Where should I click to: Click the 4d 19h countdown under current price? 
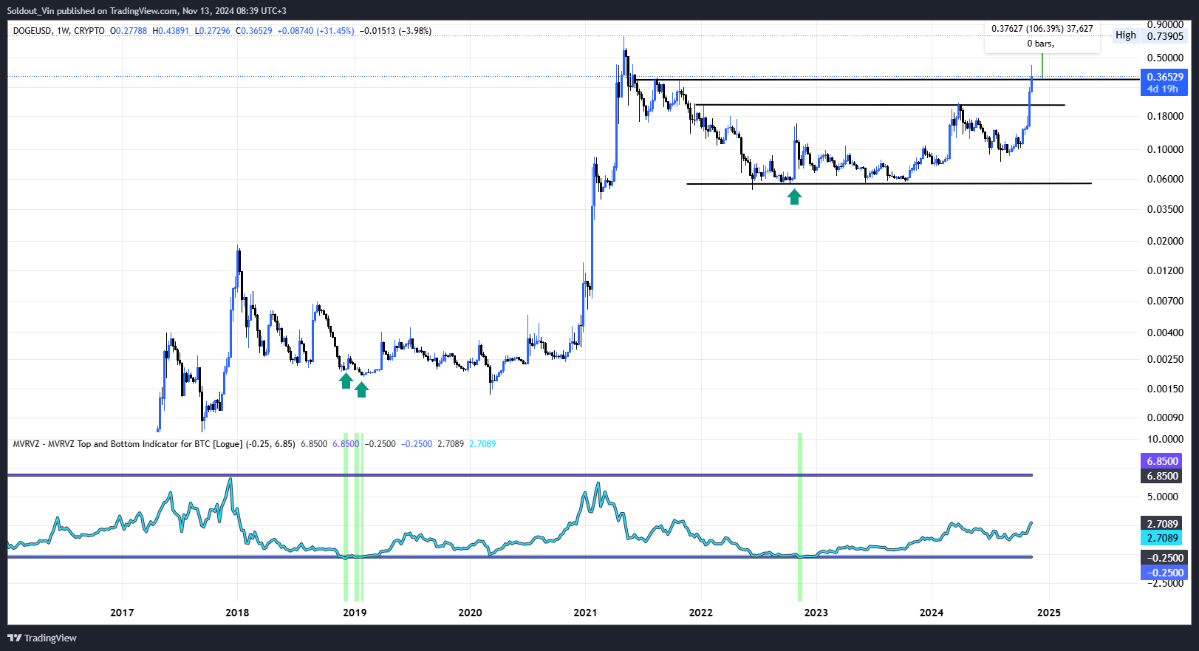pyautogui.click(x=1163, y=89)
